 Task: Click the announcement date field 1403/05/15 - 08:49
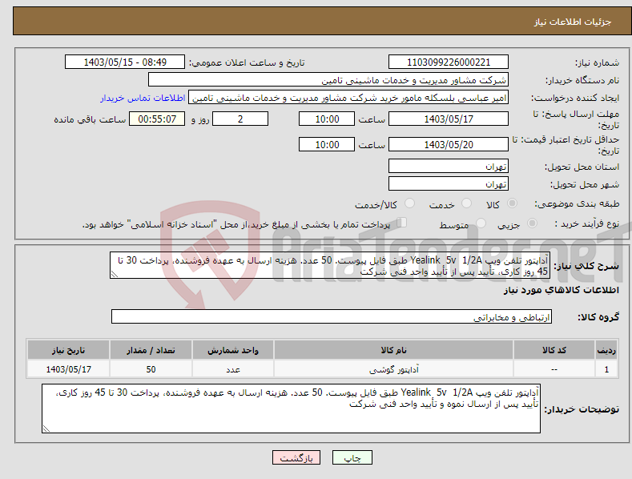(124, 62)
